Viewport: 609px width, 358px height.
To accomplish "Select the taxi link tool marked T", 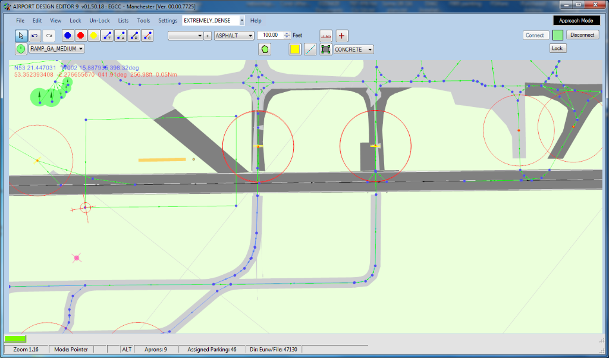I will tap(107, 36).
